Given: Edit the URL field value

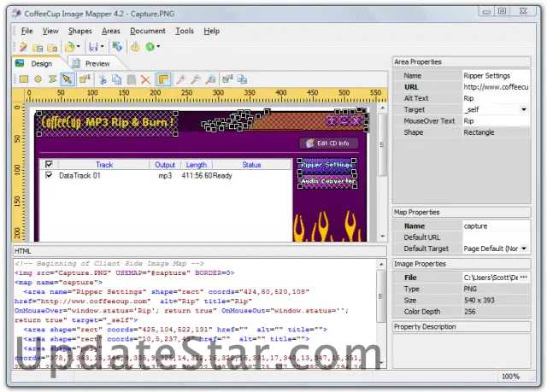Looking at the screenshot, I should pos(496,87).
